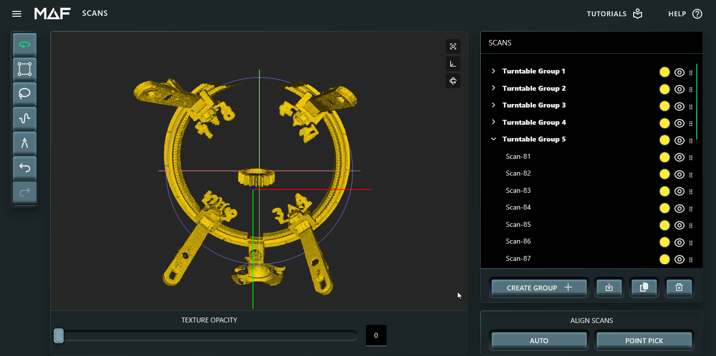Toggle the eye icon for Scan-85
Screen dimensions: 716x356
point(680,225)
